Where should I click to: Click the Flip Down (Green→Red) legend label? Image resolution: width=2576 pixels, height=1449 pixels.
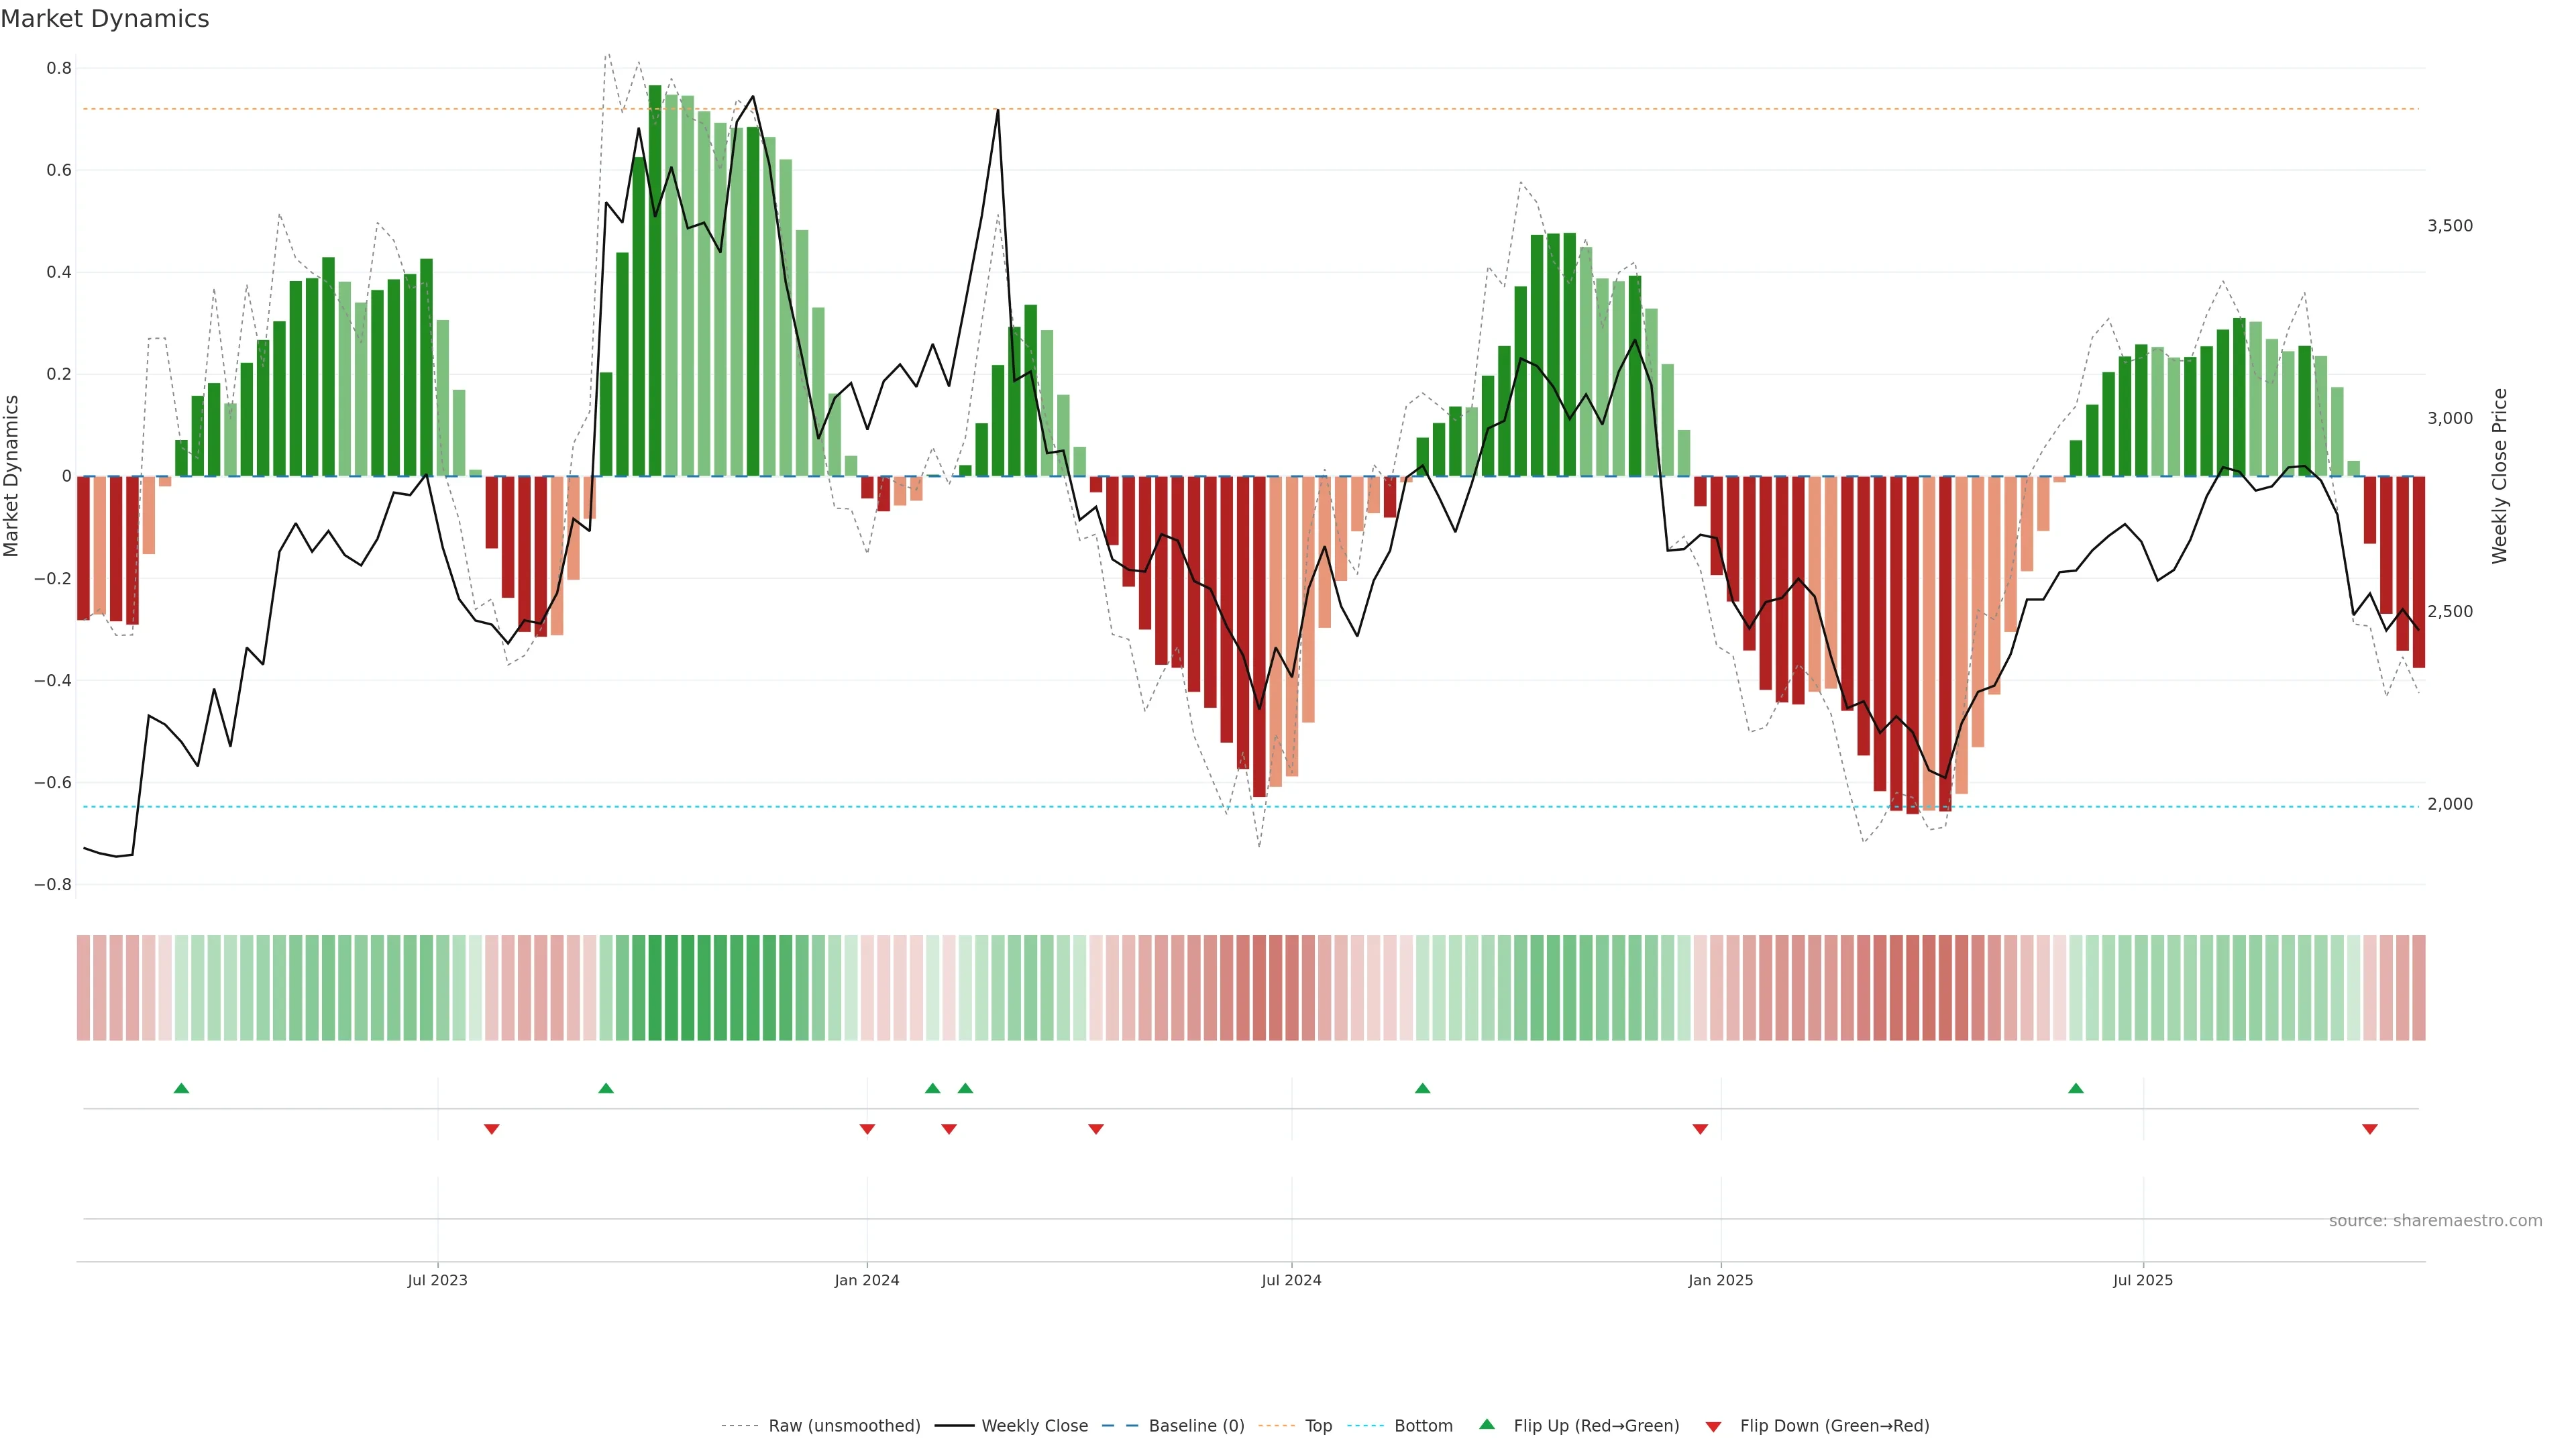point(1834,1426)
